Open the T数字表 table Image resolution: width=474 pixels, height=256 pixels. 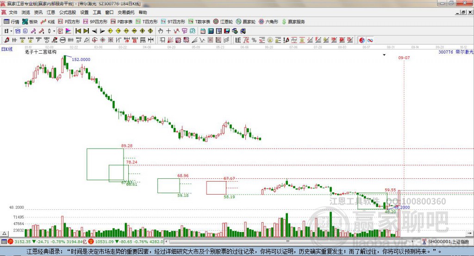[x=199, y=21]
